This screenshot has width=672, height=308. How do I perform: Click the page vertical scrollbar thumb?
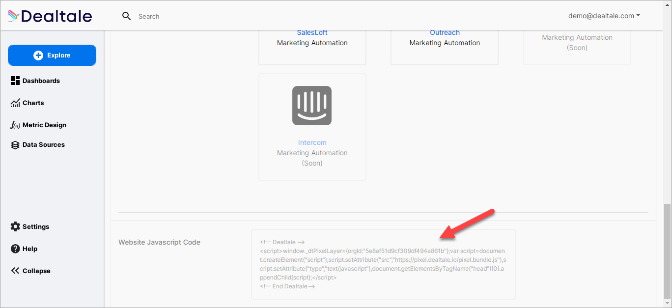coord(667,252)
